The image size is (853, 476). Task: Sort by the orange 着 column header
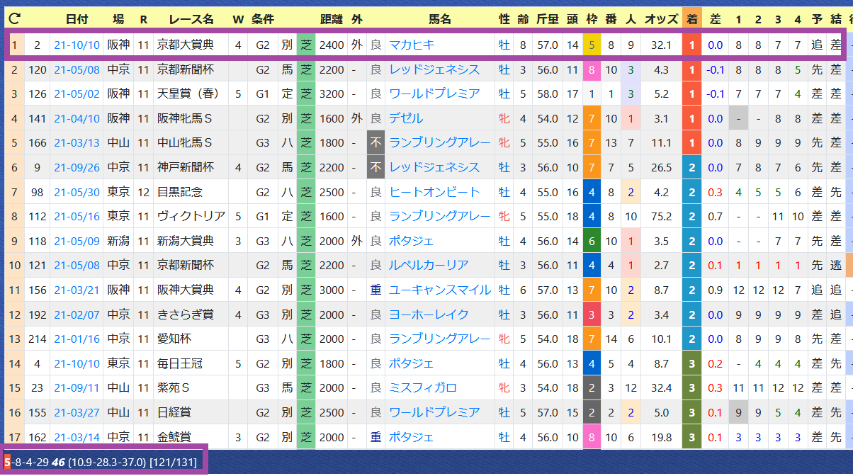(x=691, y=19)
